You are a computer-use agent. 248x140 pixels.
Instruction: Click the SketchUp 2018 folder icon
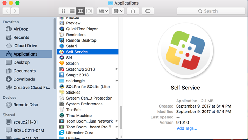pos(62,69)
